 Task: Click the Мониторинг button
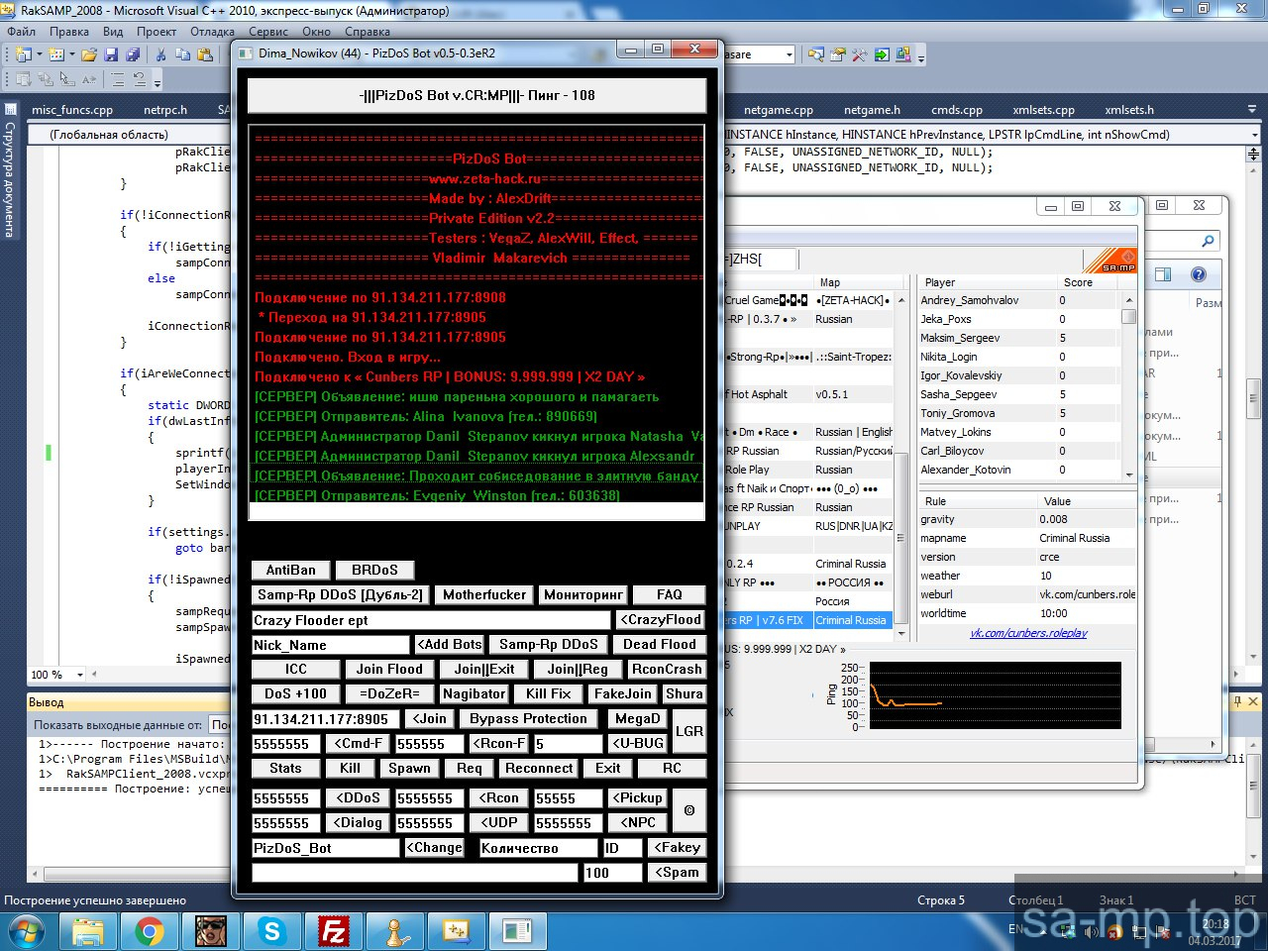pyautogui.click(x=583, y=595)
